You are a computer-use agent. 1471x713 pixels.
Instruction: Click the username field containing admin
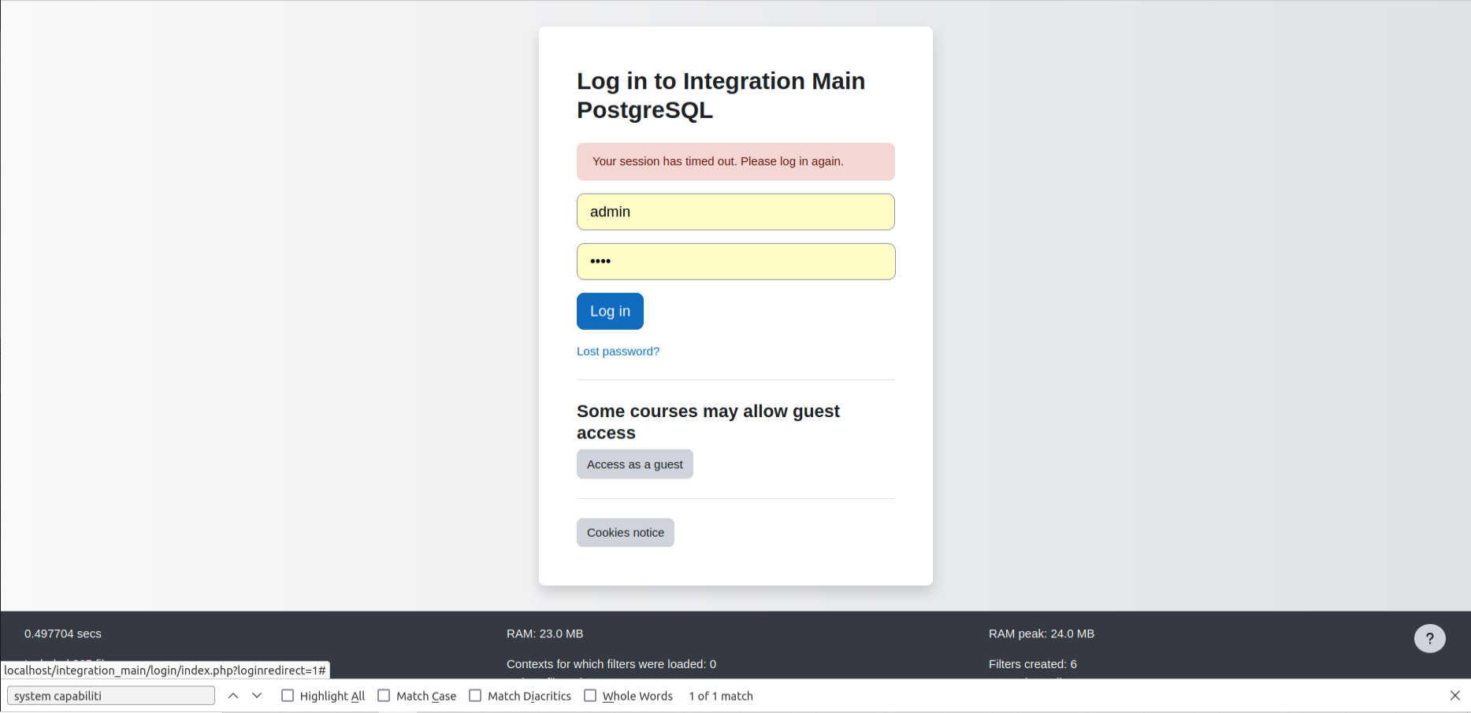point(736,212)
